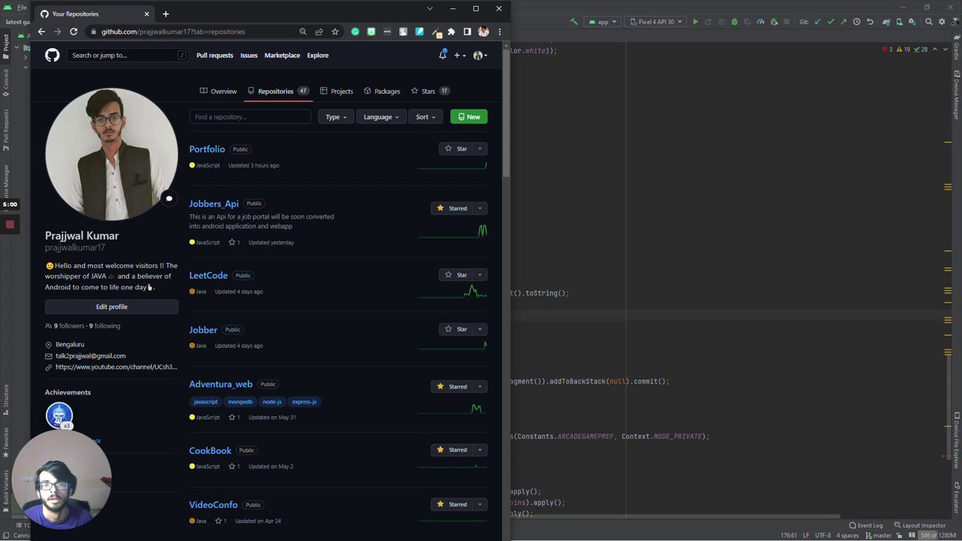
Task: Open the Event Log in Android Studio
Action: click(x=866, y=525)
